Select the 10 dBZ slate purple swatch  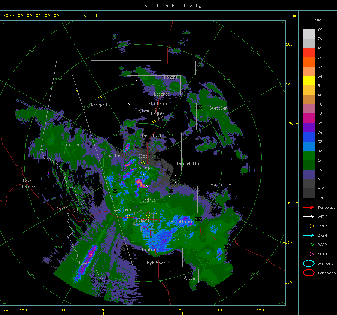(309, 174)
